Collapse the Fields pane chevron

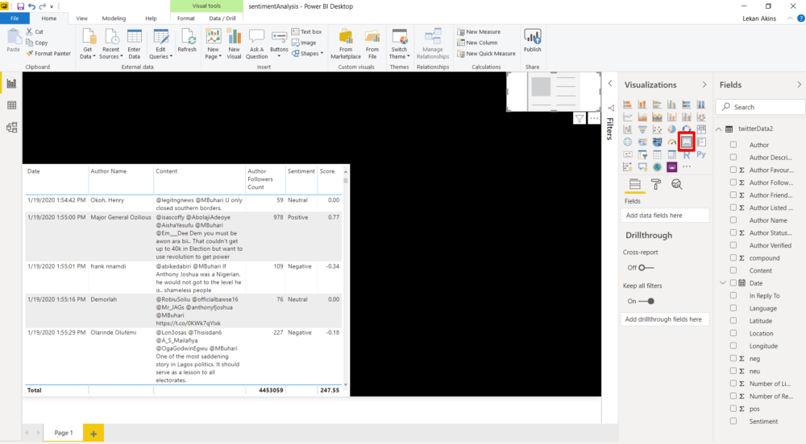click(x=800, y=84)
